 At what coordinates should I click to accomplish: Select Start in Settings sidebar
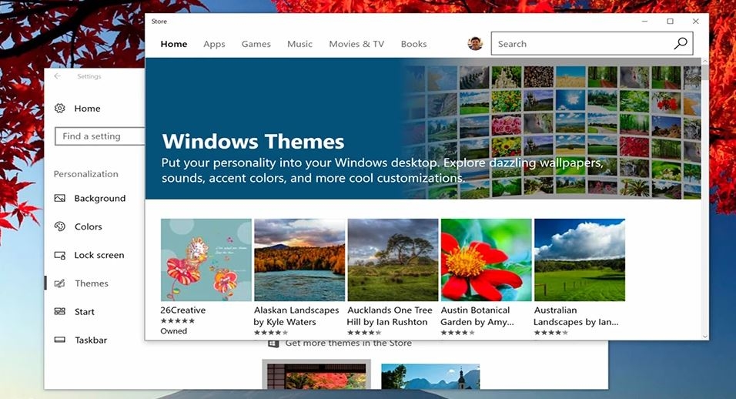point(85,312)
